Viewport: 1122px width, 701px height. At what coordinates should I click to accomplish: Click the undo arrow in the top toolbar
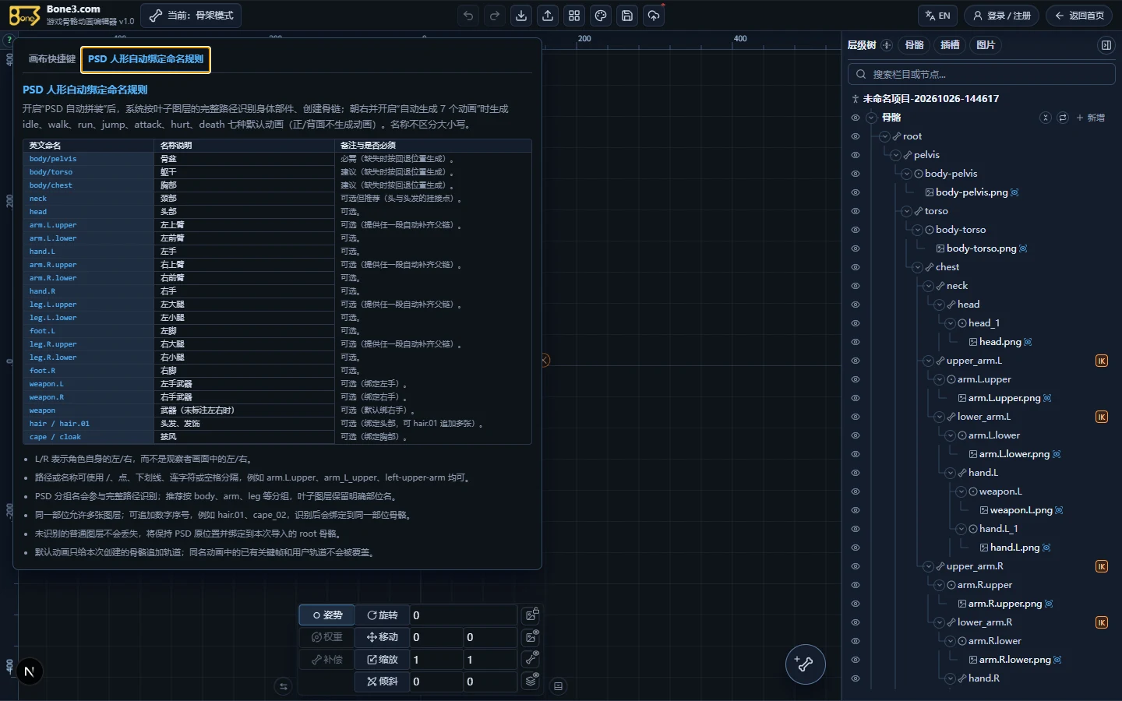tap(468, 16)
